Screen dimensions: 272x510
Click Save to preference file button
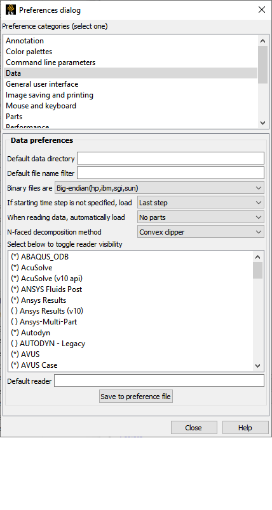[x=136, y=397]
